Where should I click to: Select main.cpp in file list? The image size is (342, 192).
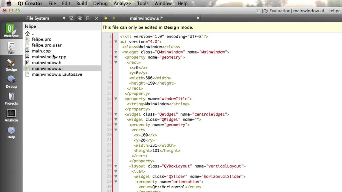pos(41,51)
